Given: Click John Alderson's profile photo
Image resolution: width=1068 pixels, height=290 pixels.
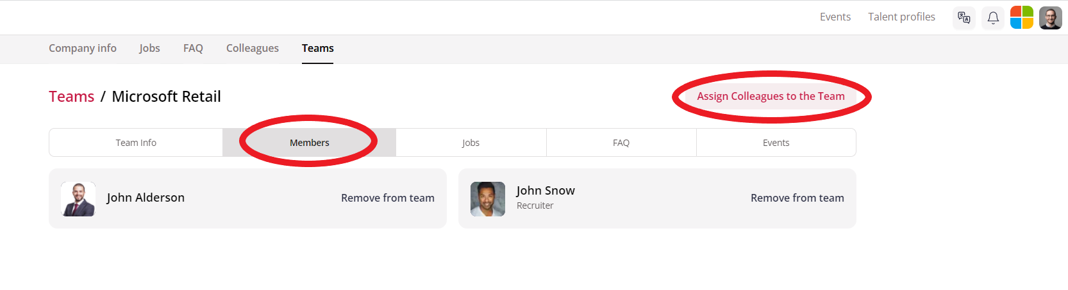Looking at the screenshot, I should tap(78, 198).
